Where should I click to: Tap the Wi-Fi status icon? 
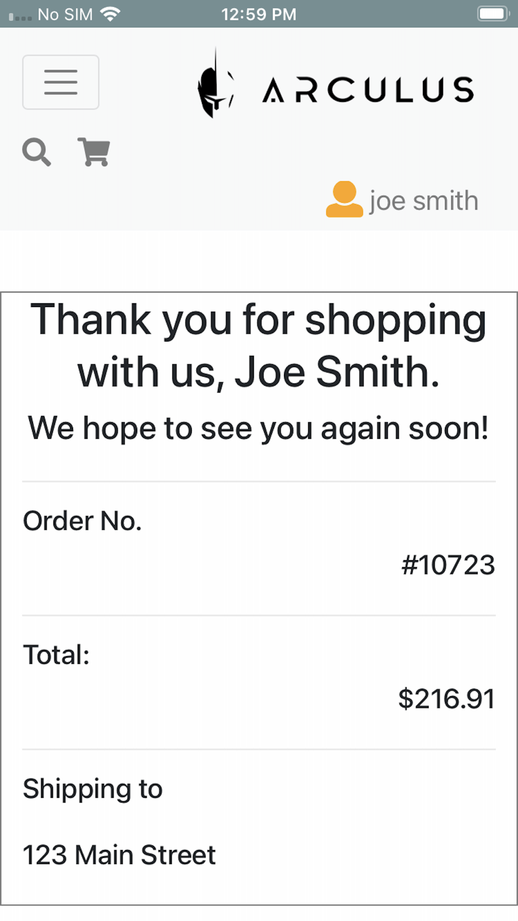pyautogui.click(x=110, y=14)
